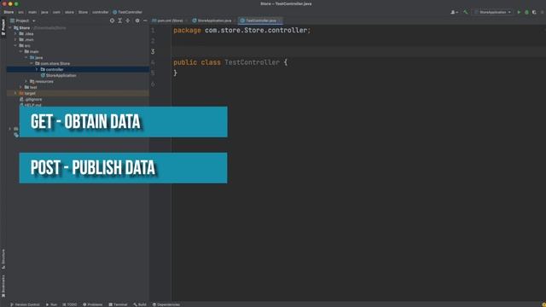Open the Structure side tool window
The image size is (546, 307).
pos(3,258)
